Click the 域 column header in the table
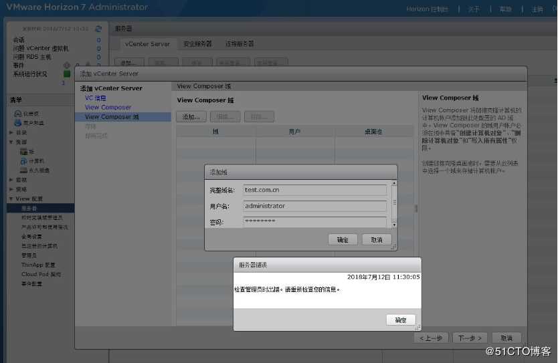 [x=215, y=132]
